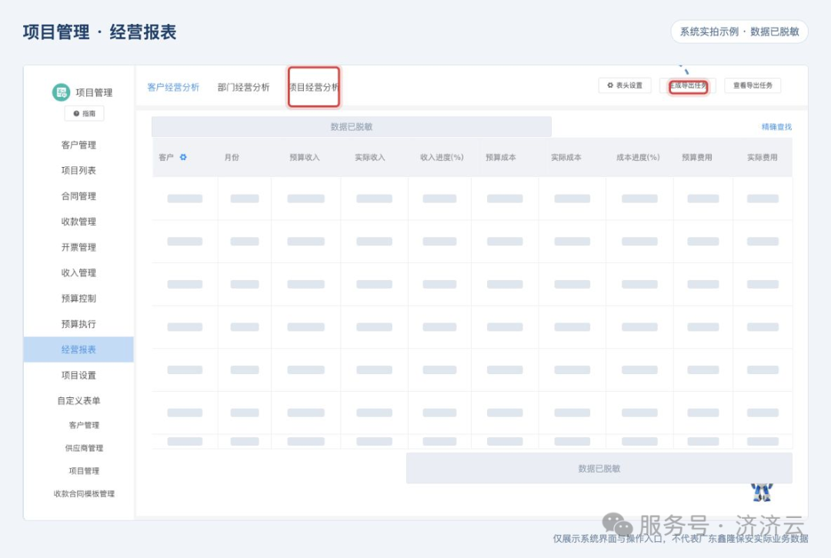Open 预算控制 in the sidebar
The image size is (831, 558).
click(78, 299)
